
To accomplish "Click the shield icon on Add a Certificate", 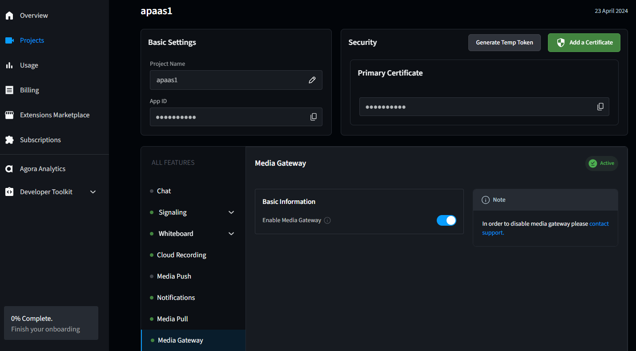I will tap(561, 43).
